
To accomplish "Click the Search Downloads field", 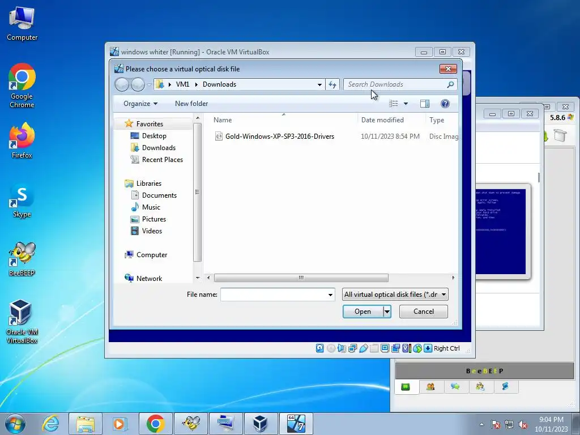I will click(394, 84).
